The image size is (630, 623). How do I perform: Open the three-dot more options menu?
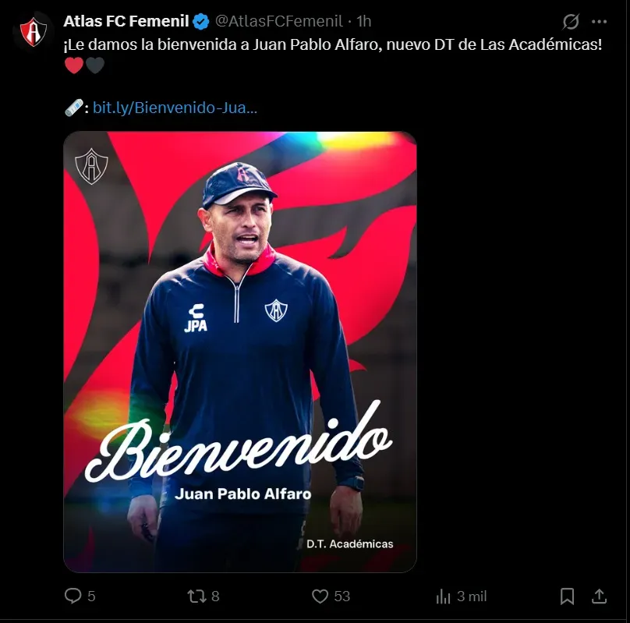point(599,21)
